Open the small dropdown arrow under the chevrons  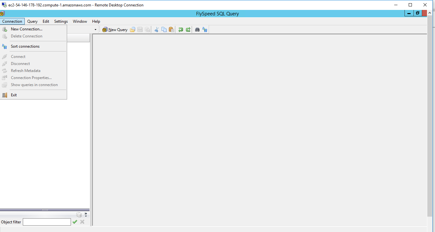[x=85, y=216]
